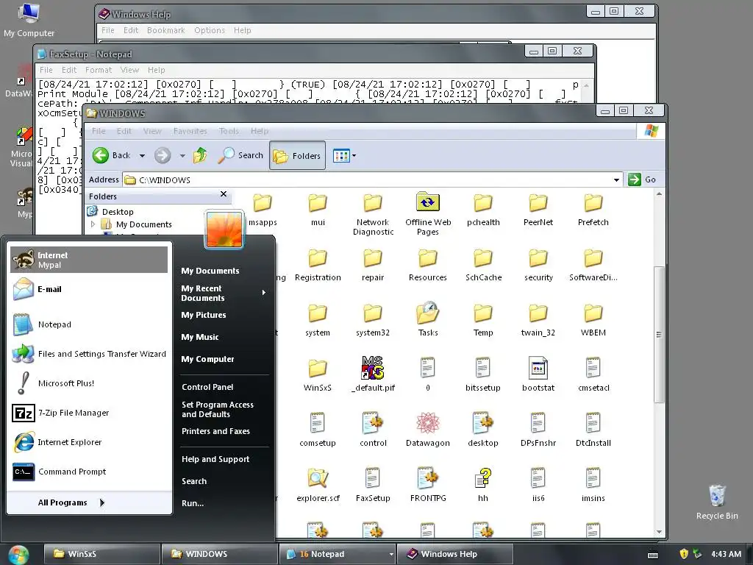Go up one folder level

200,155
